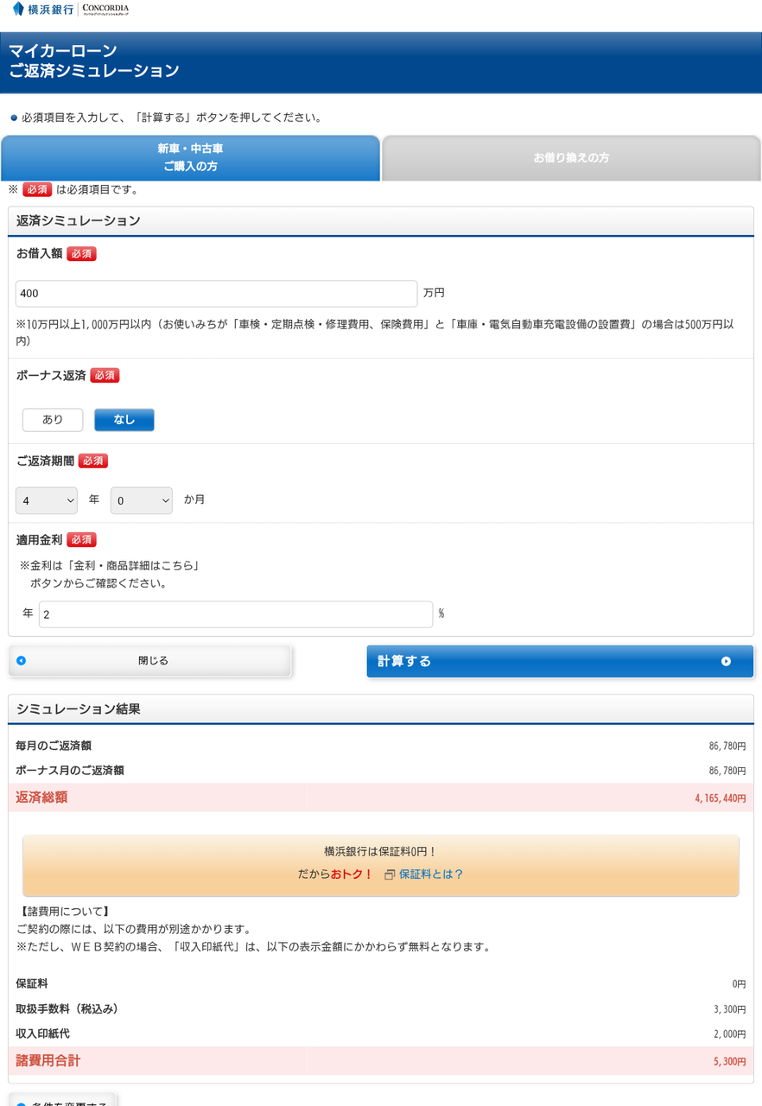762x1106 pixels.
Task: Click the 収入印紙代 value 2,000円
Action: click(x=730, y=1034)
